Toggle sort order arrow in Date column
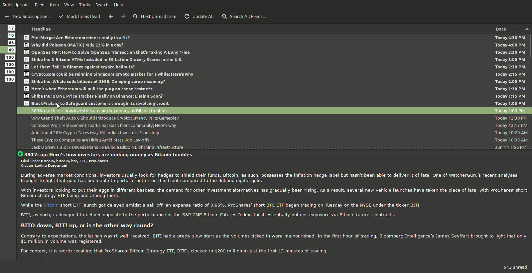Image resolution: width=532 pixels, height=273 pixels. click(527, 29)
